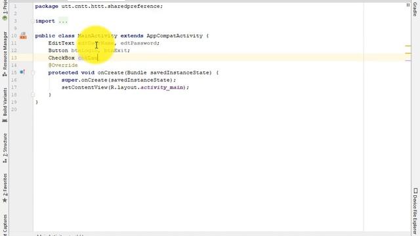
Task: Click the Project tool window tab
Action: (x=5, y=10)
